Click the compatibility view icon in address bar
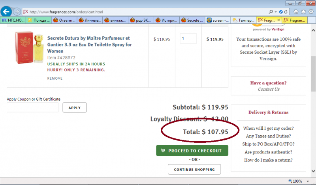The height and width of the screenshot is (185, 316). pos(281,12)
